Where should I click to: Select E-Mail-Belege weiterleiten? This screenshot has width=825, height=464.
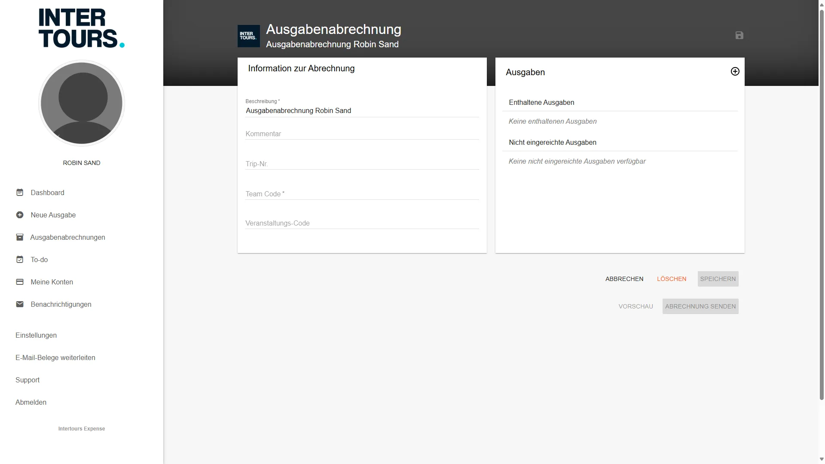55,357
